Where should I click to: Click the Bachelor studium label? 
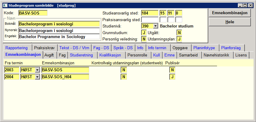pos(177,26)
